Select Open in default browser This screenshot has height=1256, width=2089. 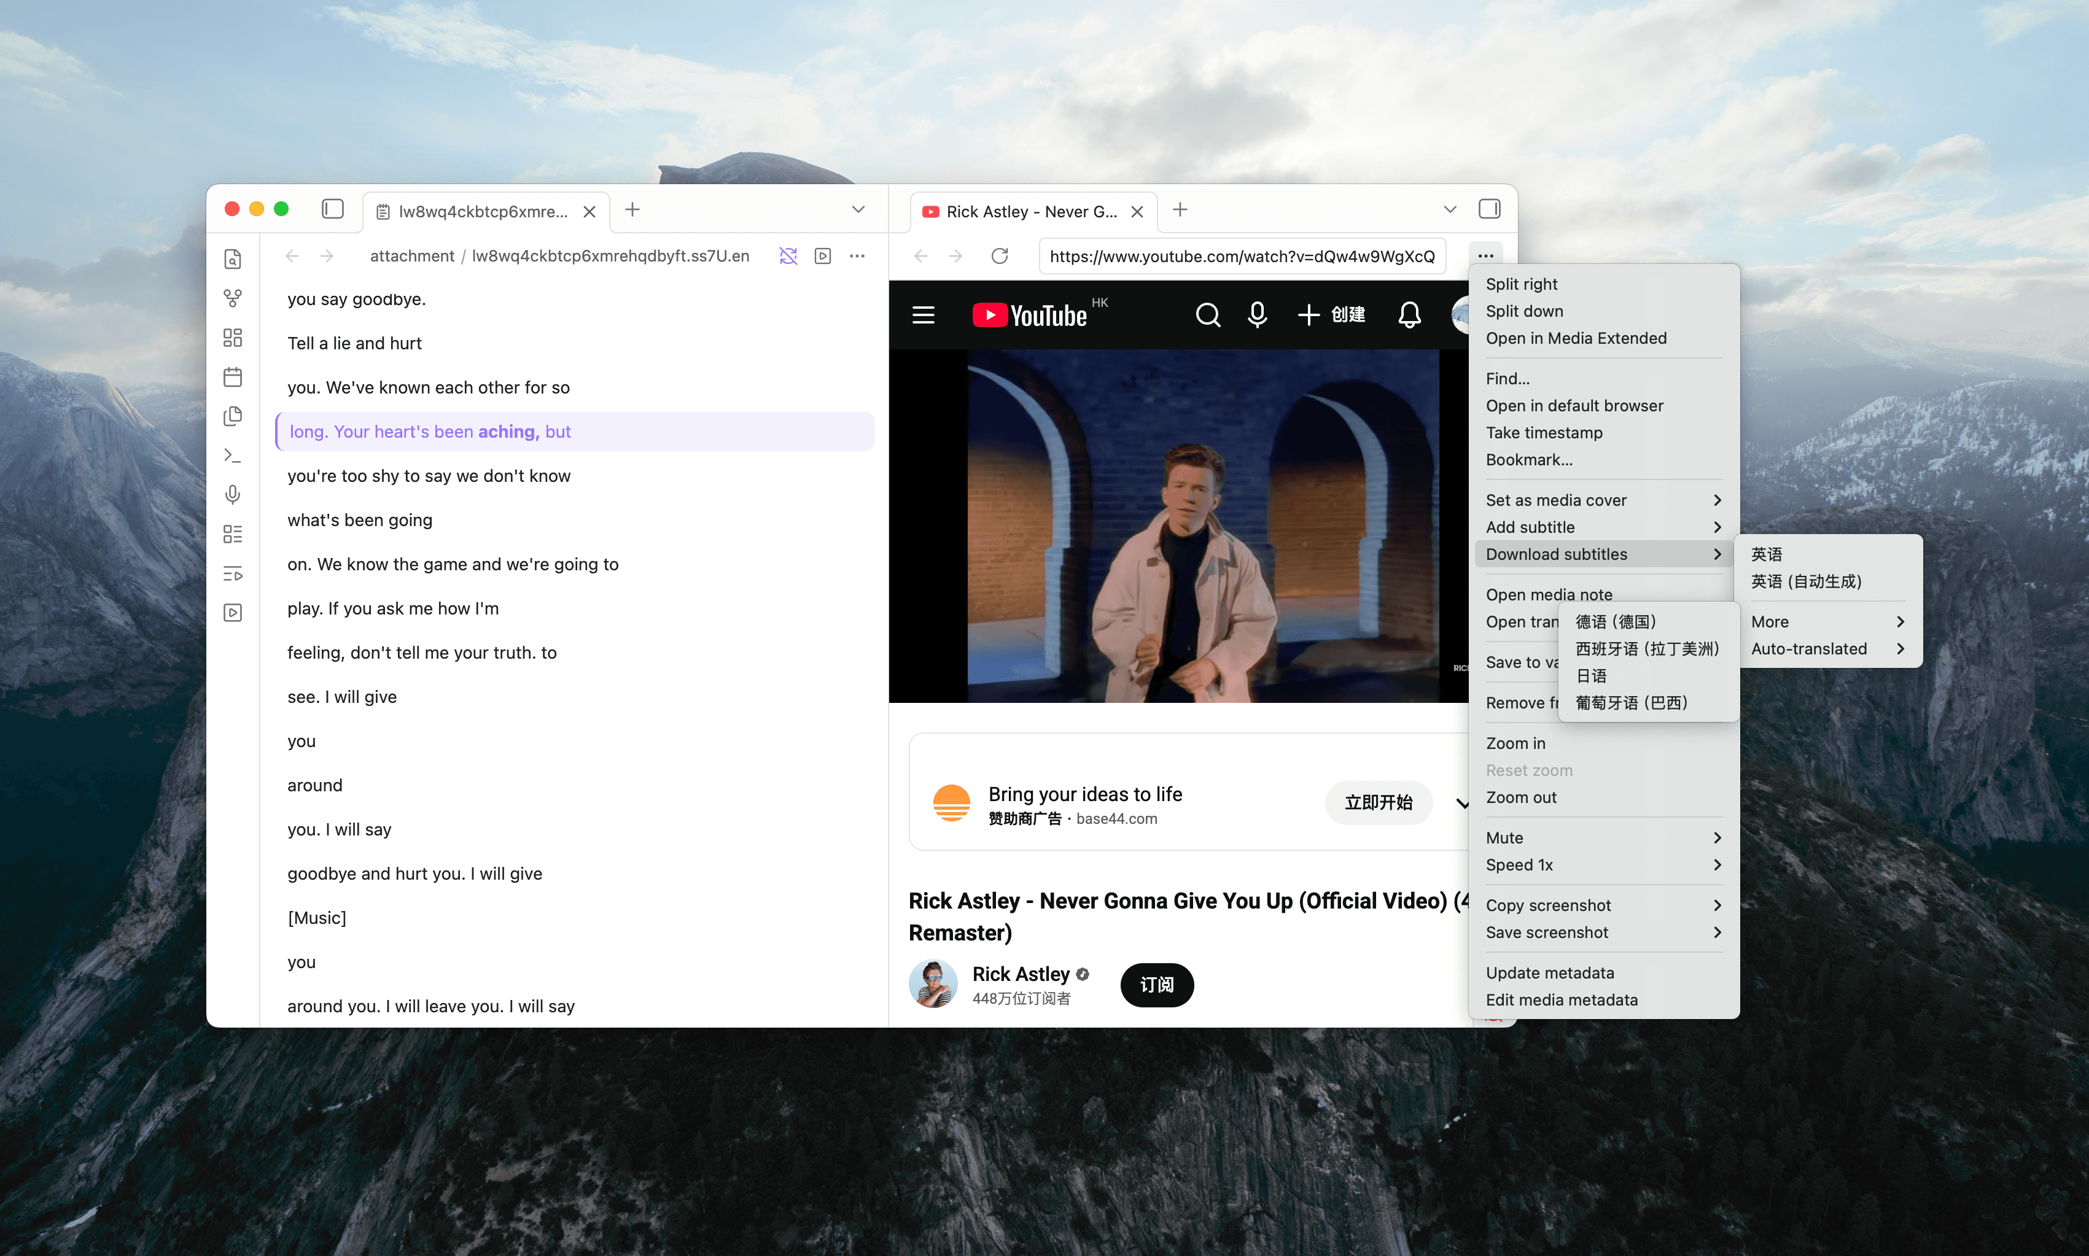1604,405
